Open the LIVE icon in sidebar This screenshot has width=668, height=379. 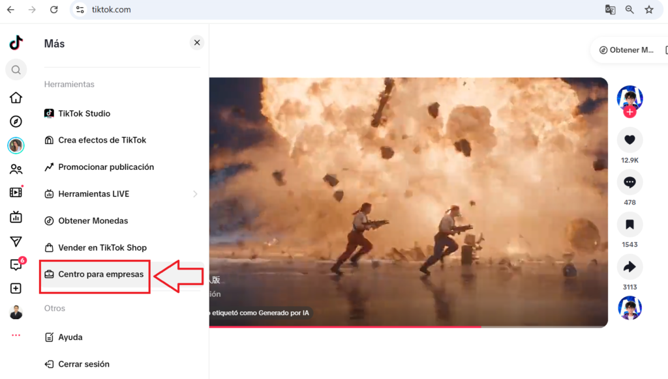click(x=16, y=217)
